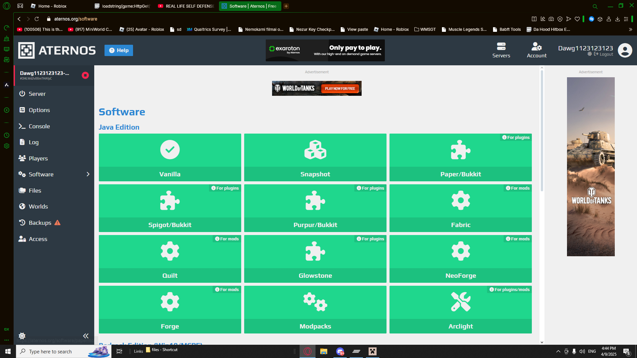Image resolution: width=637 pixels, height=358 pixels.
Task: Pick the Paper/Bukkit puzzle icon
Action: pyautogui.click(x=460, y=149)
